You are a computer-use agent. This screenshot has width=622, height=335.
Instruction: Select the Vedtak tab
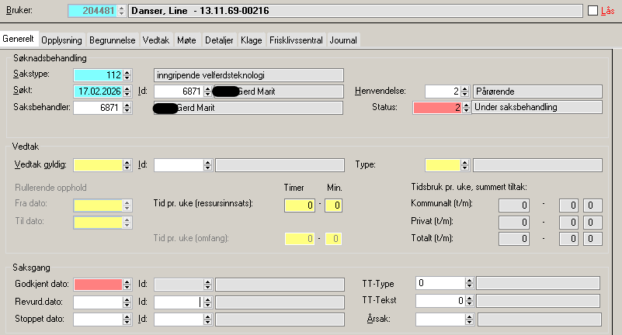(158, 40)
